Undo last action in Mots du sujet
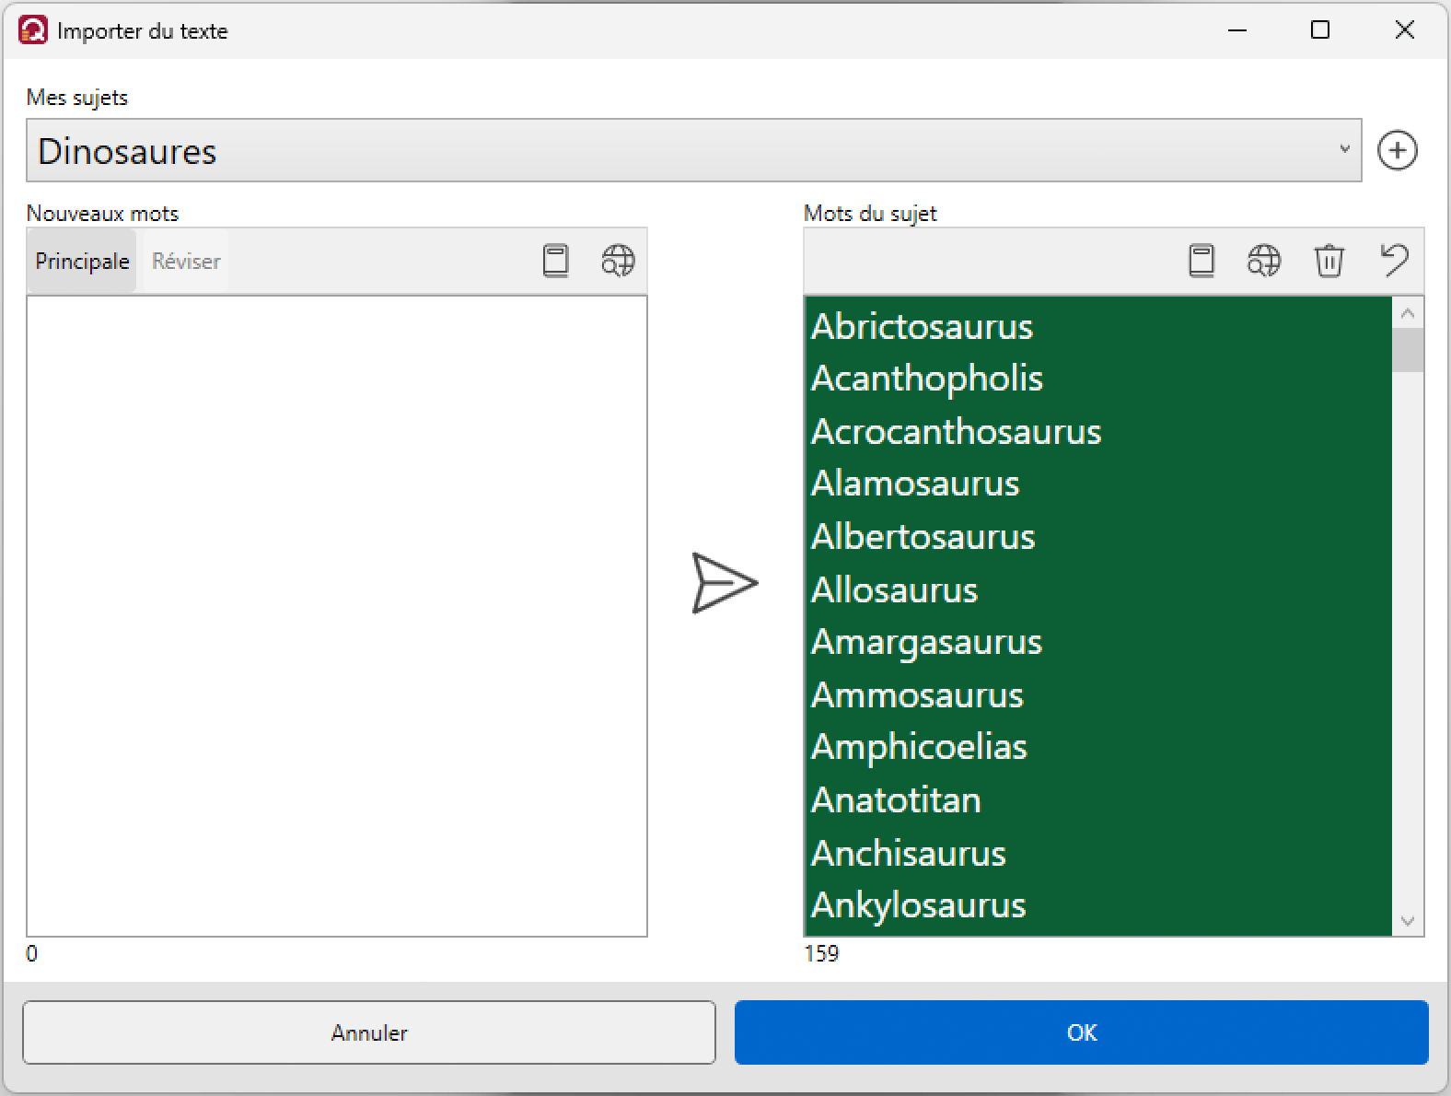Viewport: 1451px width, 1096px height. point(1394,261)
